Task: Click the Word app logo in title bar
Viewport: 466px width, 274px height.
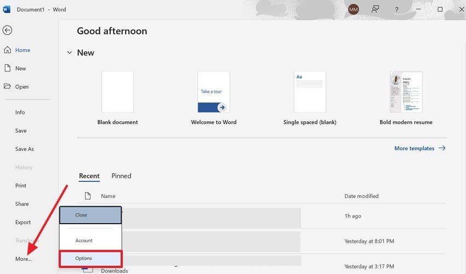Action: pyautogui.click(x=7, y=9)
